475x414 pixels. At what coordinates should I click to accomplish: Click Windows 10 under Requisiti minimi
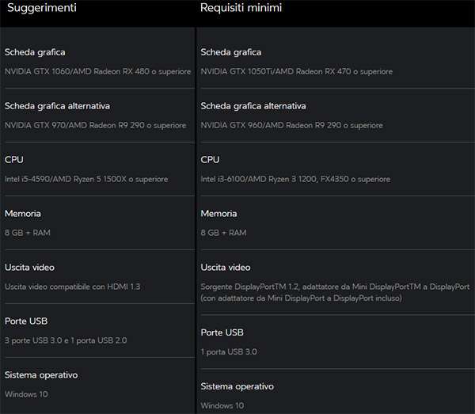tap(223, 405)
